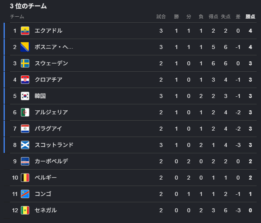Click the 試合 column header
Image resolution: width=261 pixels, height=223 pixels.
point(161,17)
